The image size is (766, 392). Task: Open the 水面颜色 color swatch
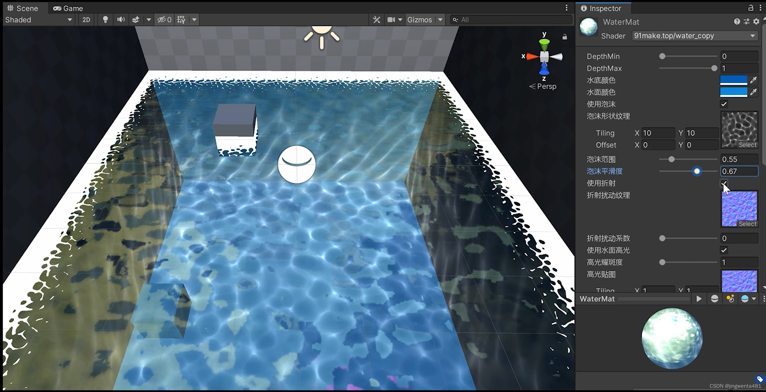click(733, 92)
